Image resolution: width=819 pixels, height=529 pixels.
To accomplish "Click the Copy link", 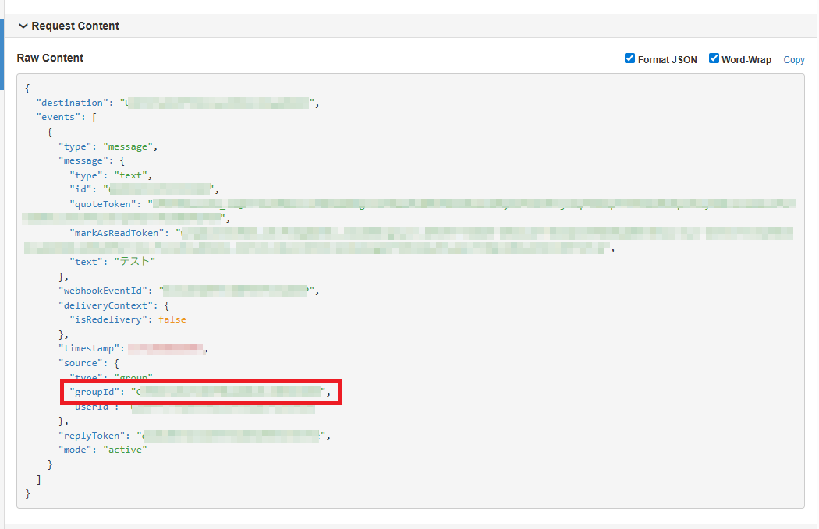I will 793,60.
